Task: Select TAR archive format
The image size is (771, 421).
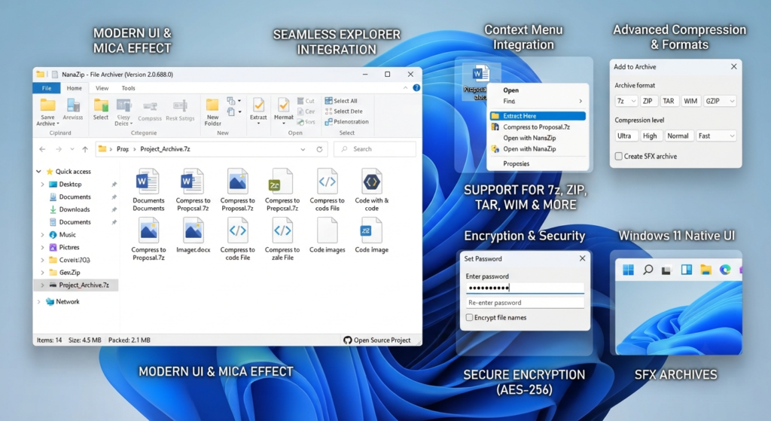Action: pyautogui.click(x=669, y=101)
